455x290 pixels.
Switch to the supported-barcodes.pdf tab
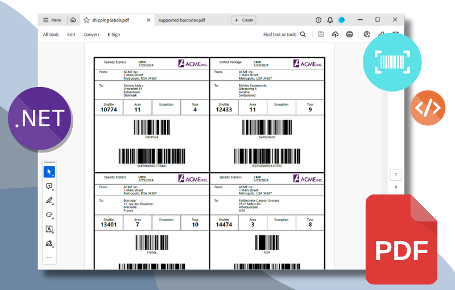(x=181, y=20)
